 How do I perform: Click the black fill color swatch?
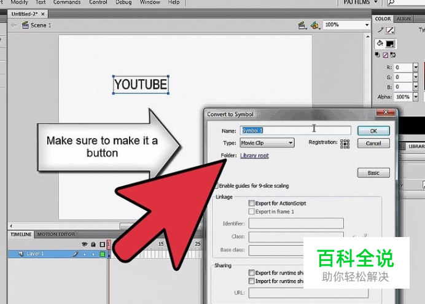point(390,44)
